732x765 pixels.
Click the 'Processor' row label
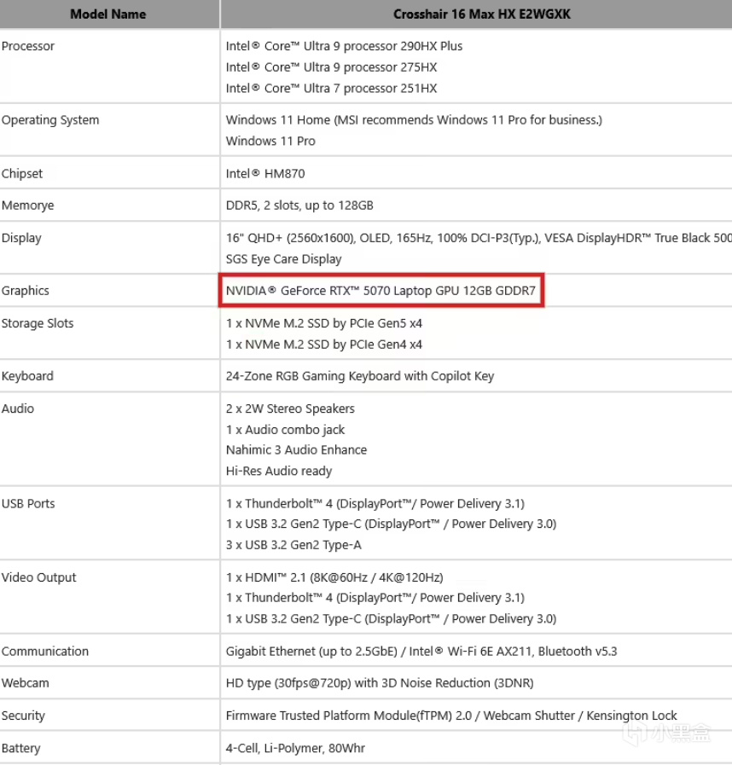click(28, 46)
